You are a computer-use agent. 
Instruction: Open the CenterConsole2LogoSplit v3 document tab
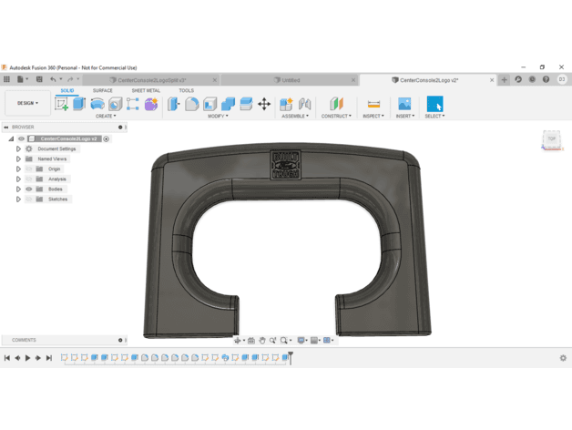click(x=151, y=80)
